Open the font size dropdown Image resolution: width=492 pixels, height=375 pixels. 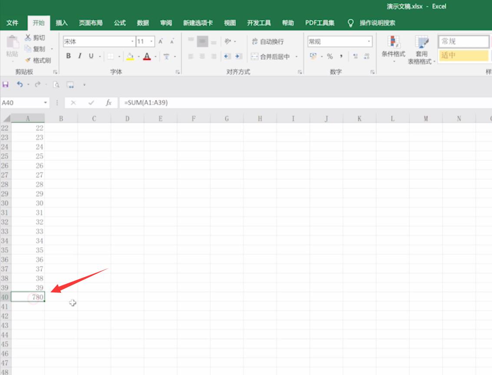coord(151,41)
